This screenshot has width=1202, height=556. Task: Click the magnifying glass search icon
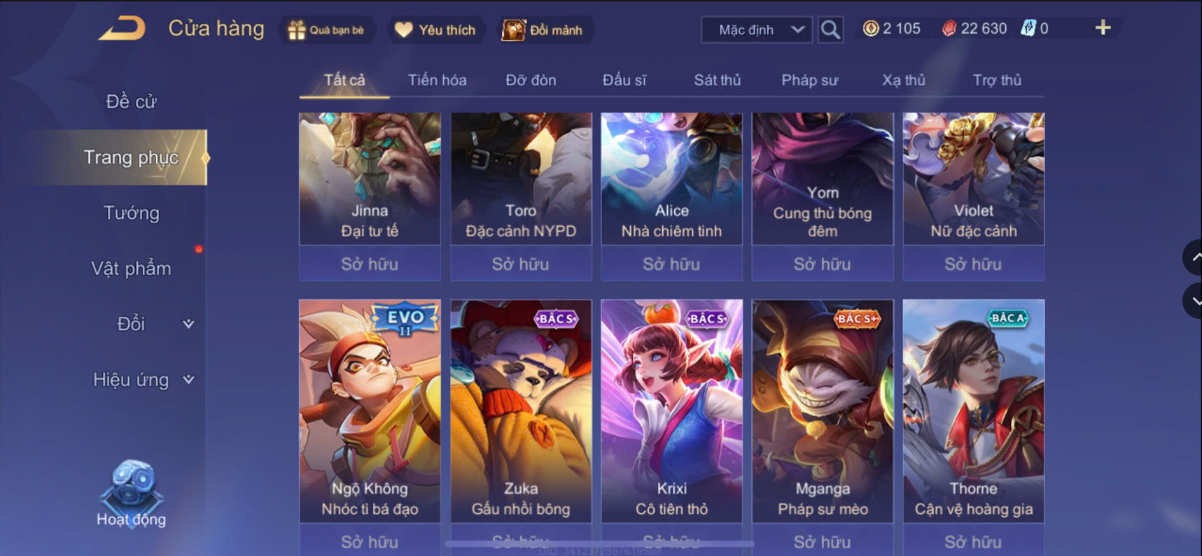[x=830, y=29]
